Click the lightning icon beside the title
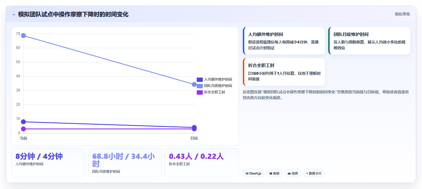The width and height of the screenshot is (422, 189). click(x=14, y=14)
